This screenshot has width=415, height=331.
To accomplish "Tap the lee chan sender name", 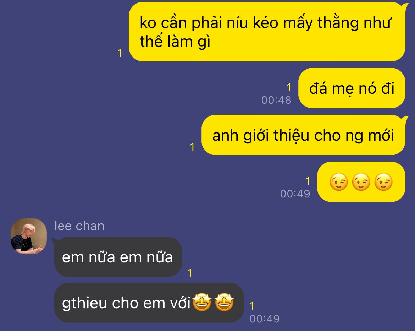I will click(x=79, y=226).
